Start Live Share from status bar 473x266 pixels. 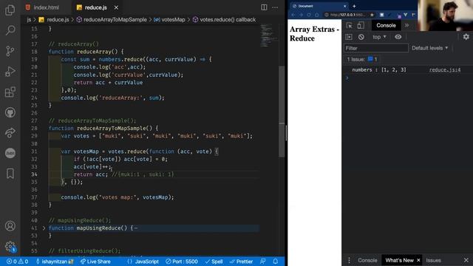(95, 262)
